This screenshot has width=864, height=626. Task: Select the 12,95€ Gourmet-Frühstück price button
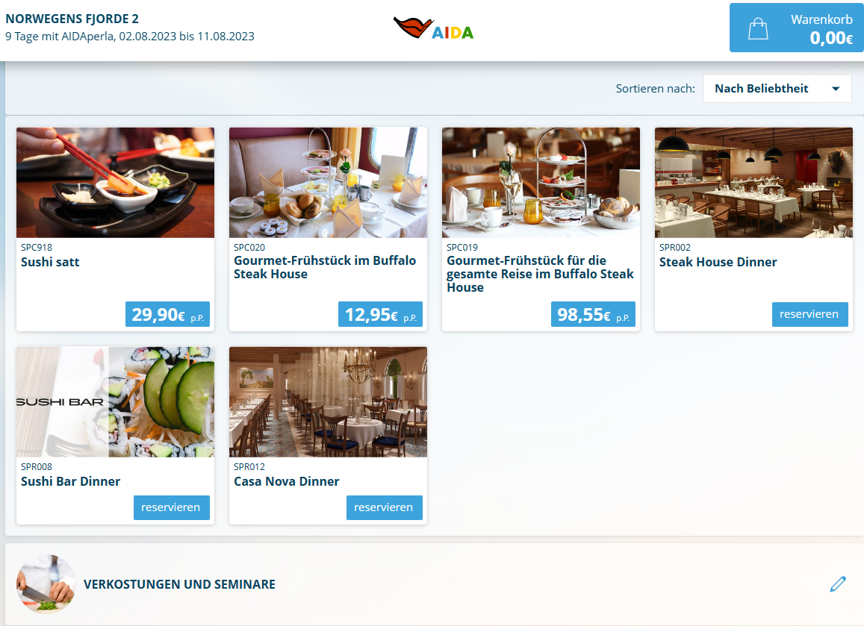click(380, 314)
